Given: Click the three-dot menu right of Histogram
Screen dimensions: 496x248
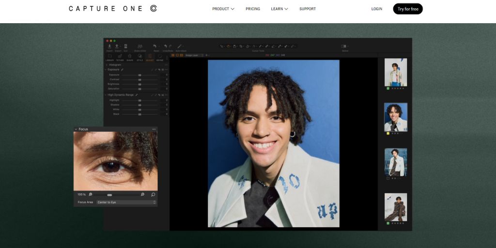Looking at the screenshot, I should point(167,65).
